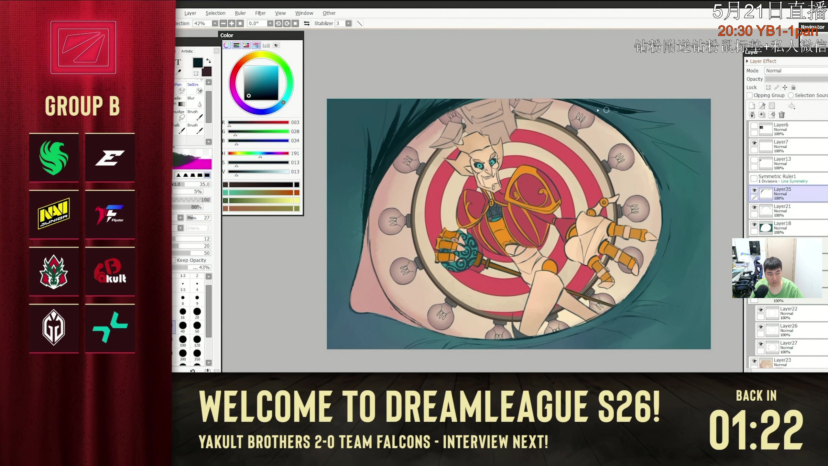The width and height of the screenshot is (828, 466).
Task: Show Layer6 via its visibility box
Action: pyautogui.click(x=754, y=126)
